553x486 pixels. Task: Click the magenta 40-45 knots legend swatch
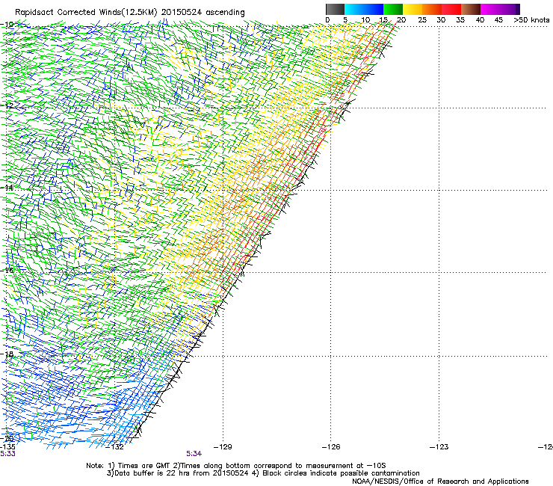click(490, 9)
